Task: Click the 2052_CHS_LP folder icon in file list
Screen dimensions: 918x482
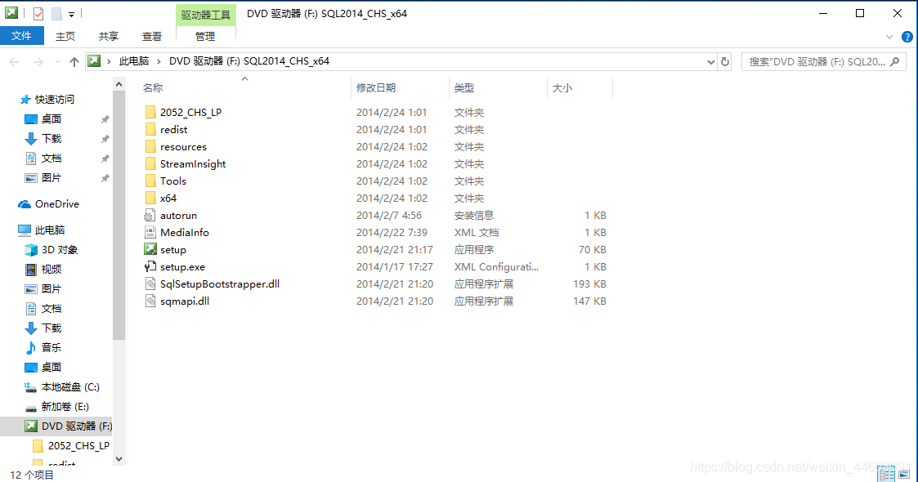Action: point(150,112)
